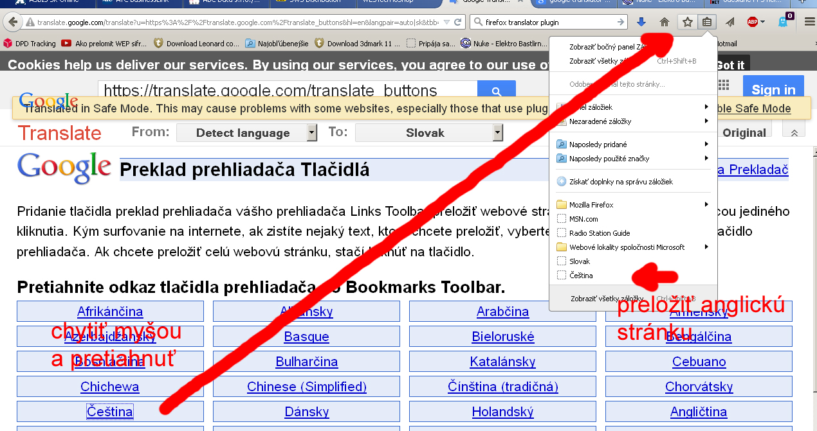Click the ghost extension icon
The image size is (817, 431).
click(x=782, y=22)
